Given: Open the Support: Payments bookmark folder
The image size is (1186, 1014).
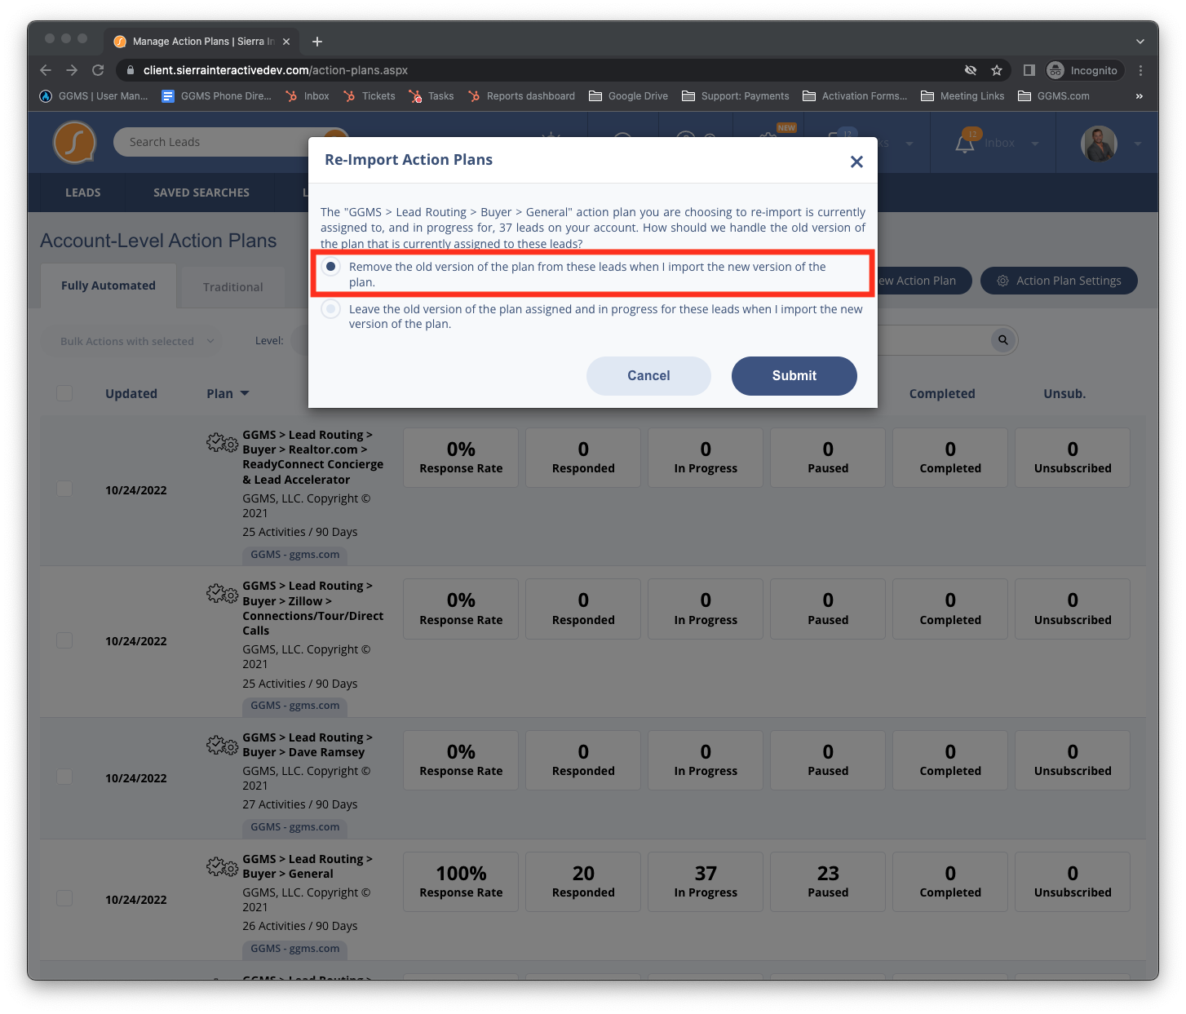Looking at the screenshot, I should [736, 96].
